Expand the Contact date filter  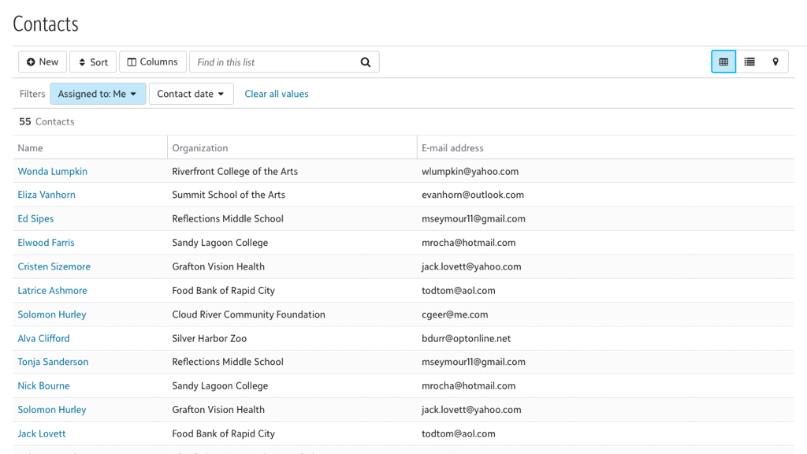click(x=191, y=94)
